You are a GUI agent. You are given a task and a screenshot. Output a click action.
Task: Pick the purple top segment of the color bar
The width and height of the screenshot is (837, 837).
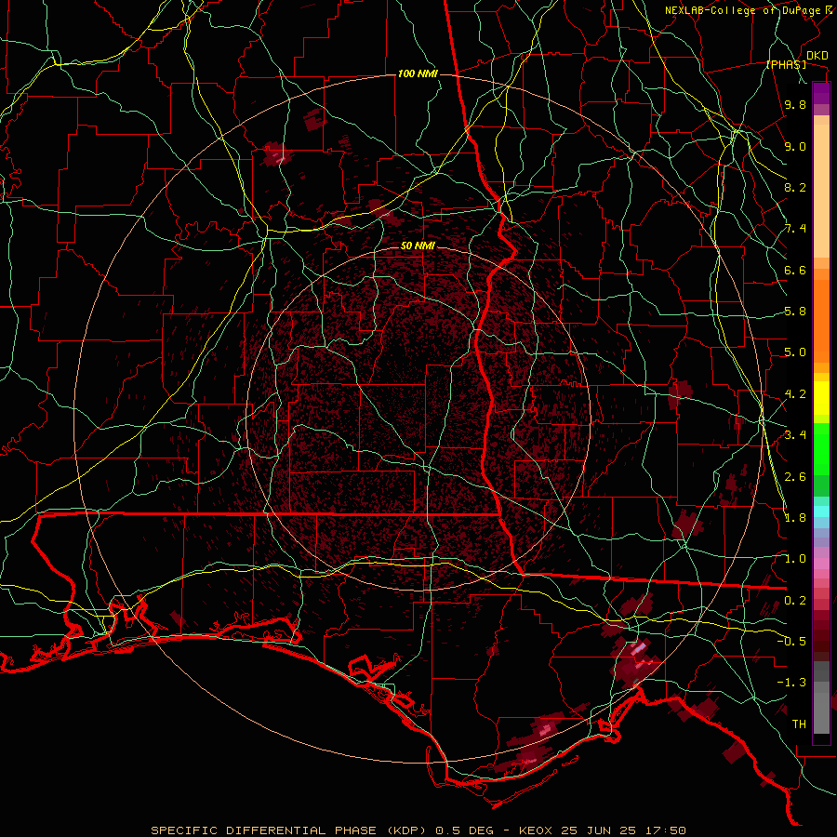[x=821, y=93]
